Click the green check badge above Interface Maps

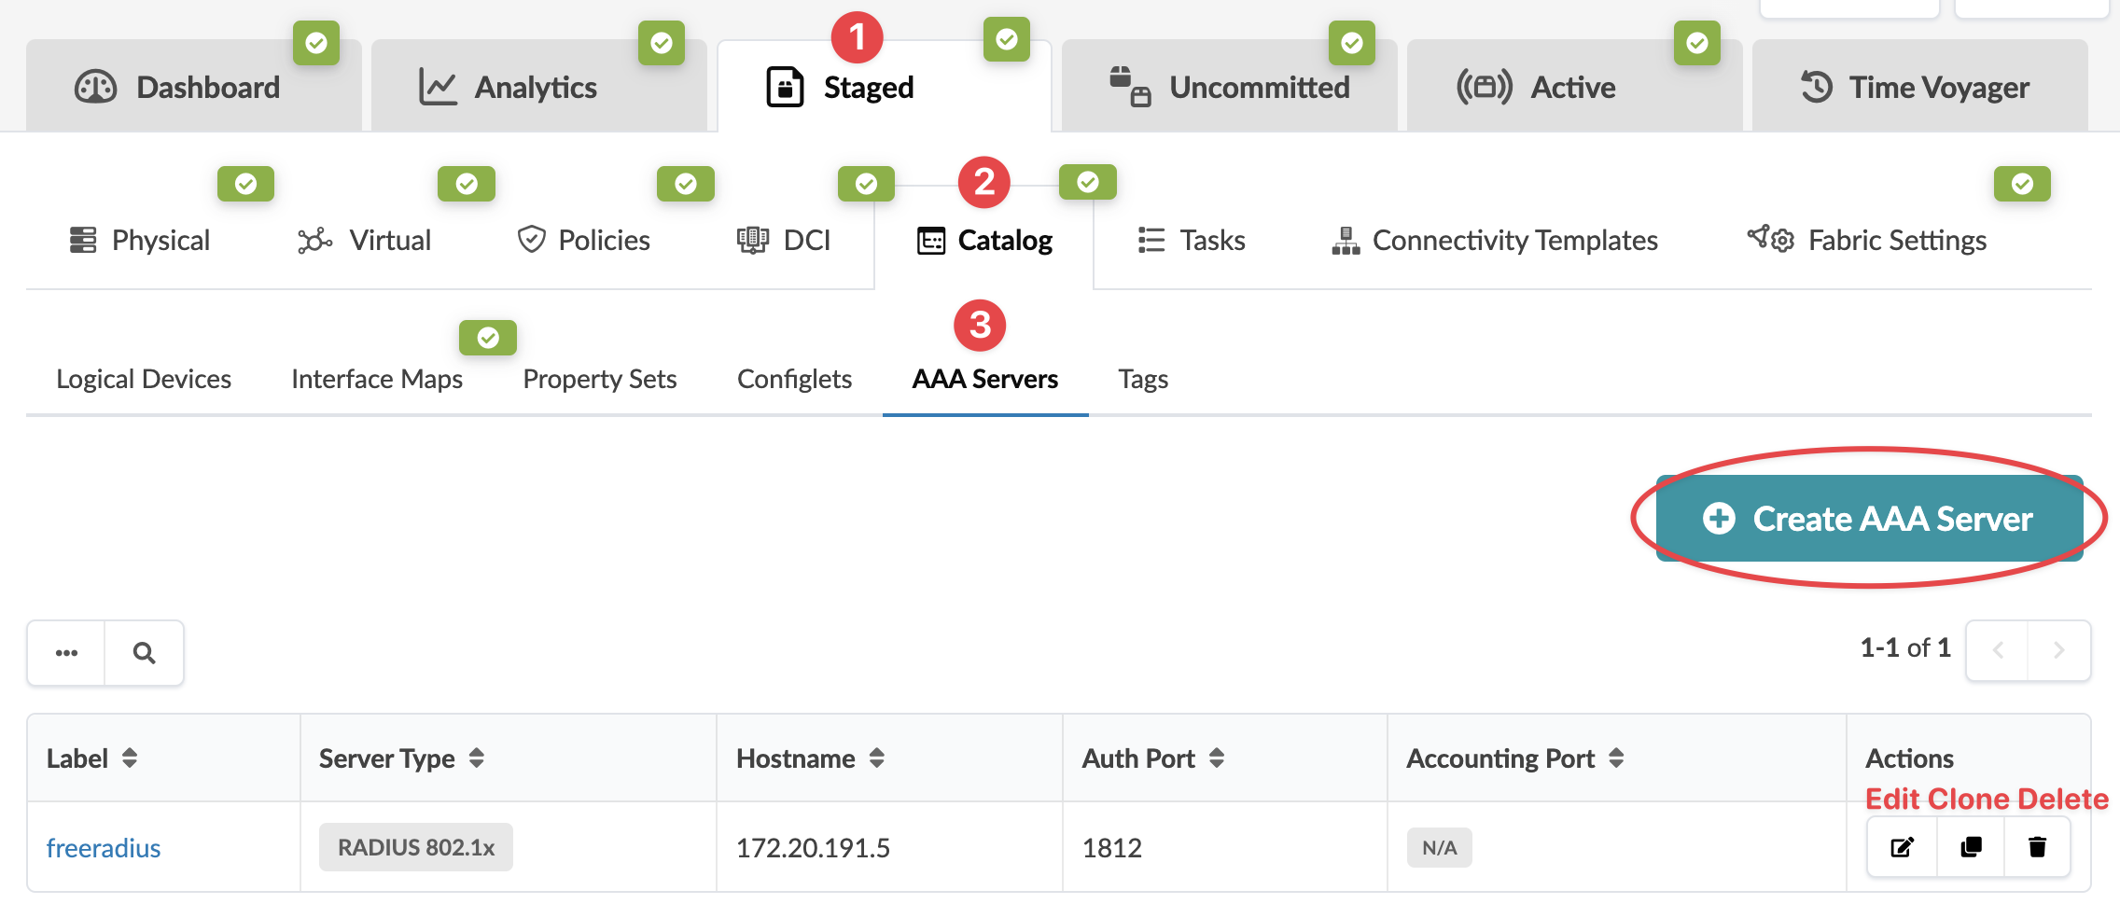click(x=487, y=338)
